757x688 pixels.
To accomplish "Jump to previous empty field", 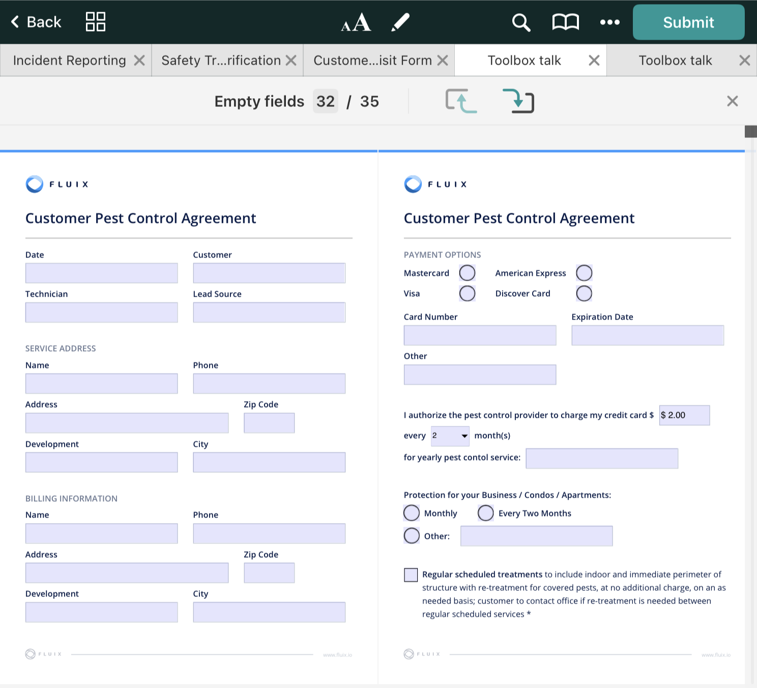I will 461,101.
